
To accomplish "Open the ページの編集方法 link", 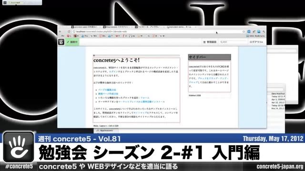I will [107, 90].
